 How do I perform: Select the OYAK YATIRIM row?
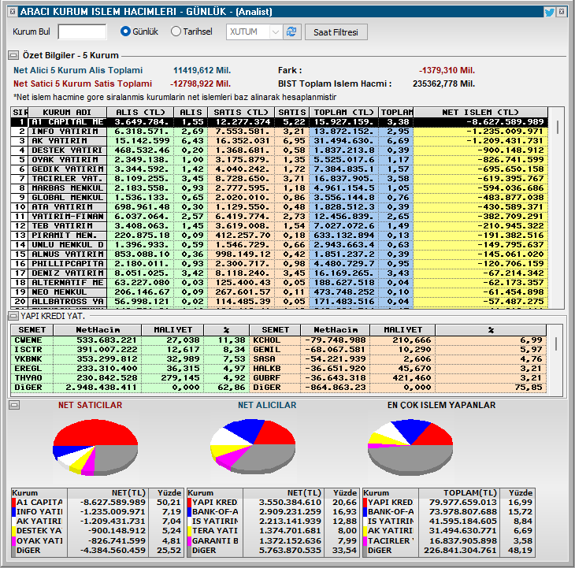point(280,160)
